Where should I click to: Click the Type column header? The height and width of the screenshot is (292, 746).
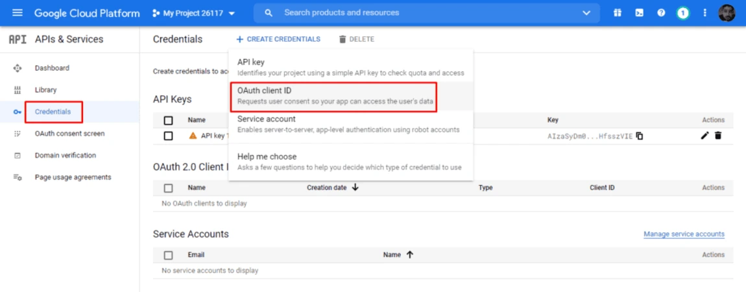tap(485, 188)
